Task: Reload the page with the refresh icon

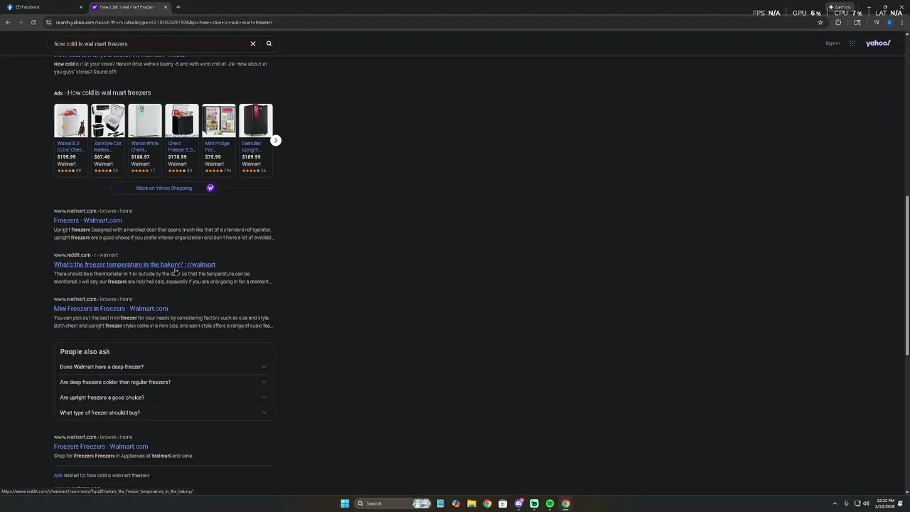Action: 33,22
